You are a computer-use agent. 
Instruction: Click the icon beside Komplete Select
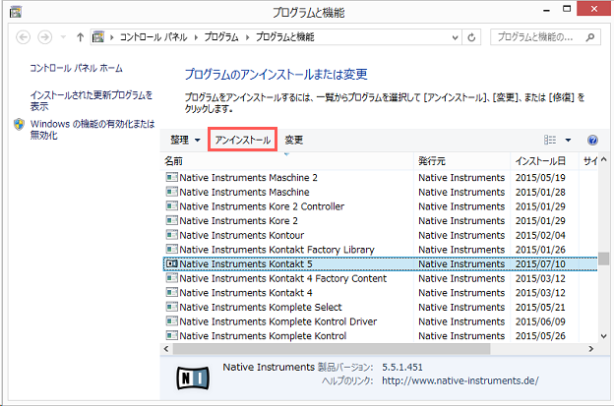click(x=171, y=307)
